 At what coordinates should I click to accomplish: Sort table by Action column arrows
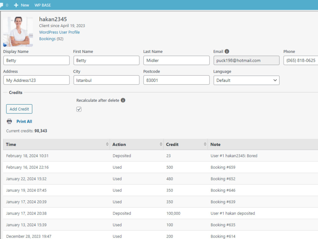(161, 144)
